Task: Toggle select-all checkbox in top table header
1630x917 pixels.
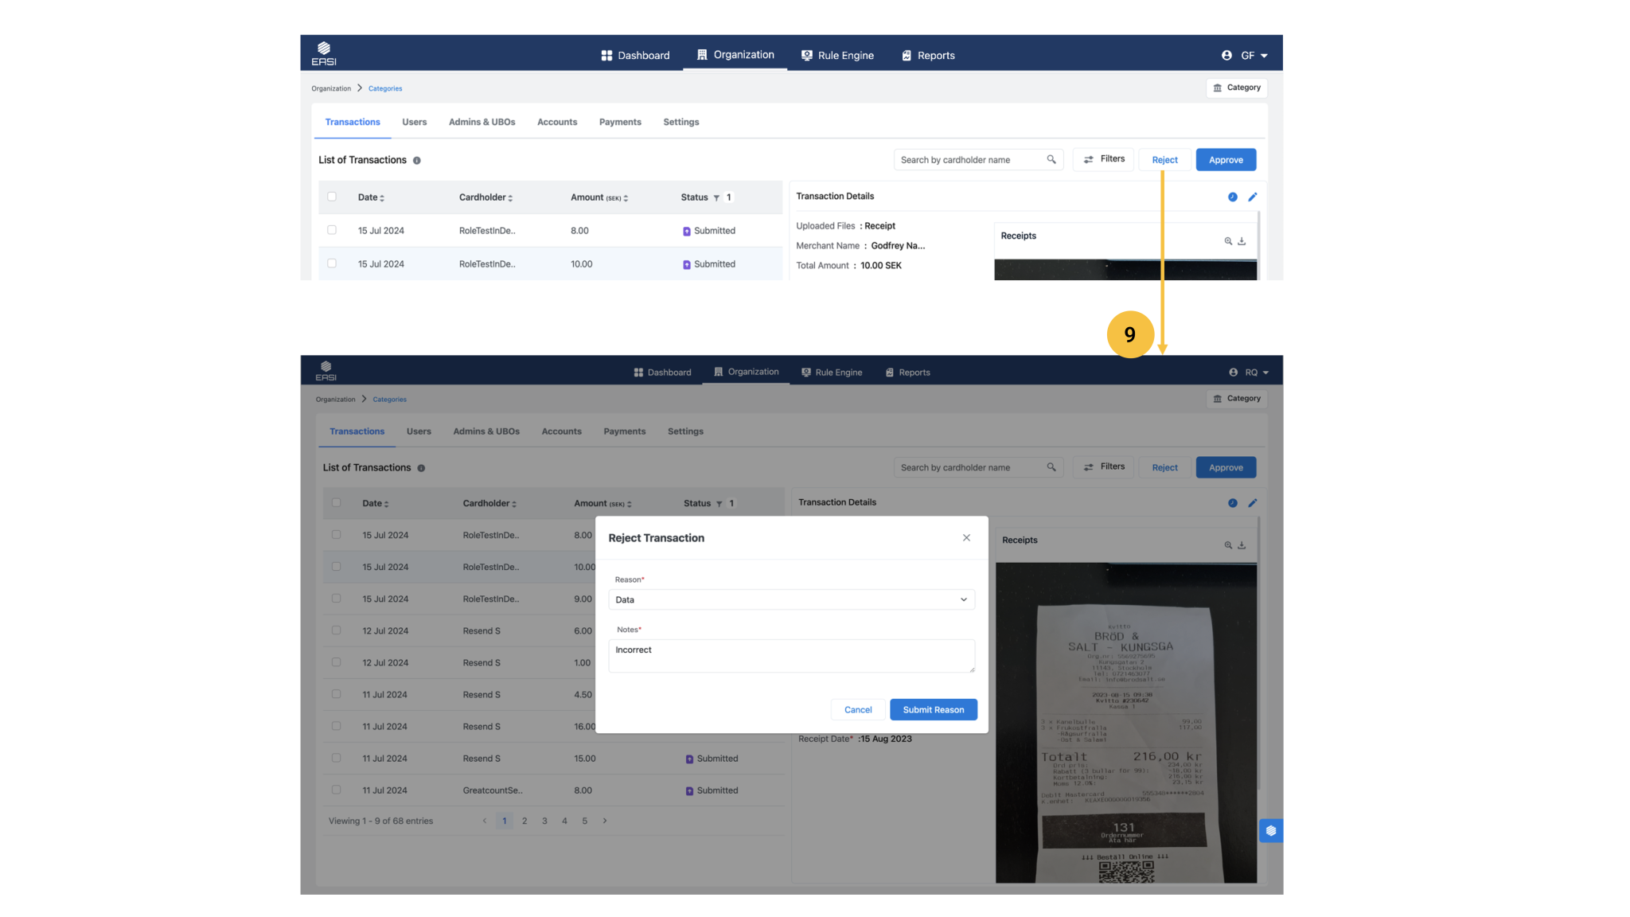Action: pyautogui.click(x=332, y=197)
